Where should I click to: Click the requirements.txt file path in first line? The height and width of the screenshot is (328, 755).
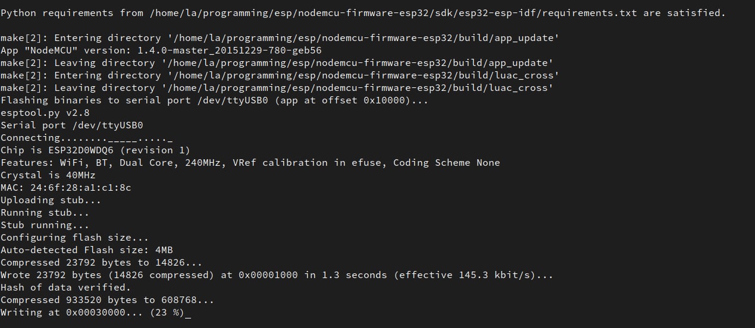(x=393, y=13)
